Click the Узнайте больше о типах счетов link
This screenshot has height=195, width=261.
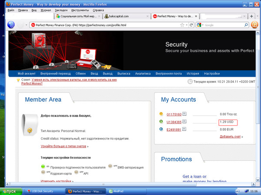point(64,146)
